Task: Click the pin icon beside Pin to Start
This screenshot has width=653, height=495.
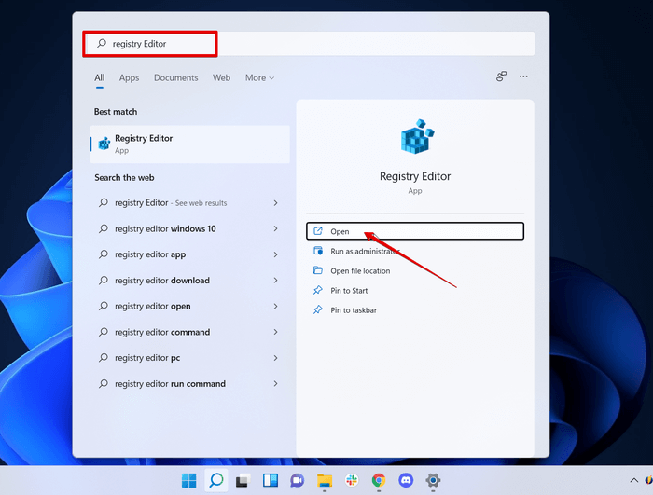Action: point(318,290)
